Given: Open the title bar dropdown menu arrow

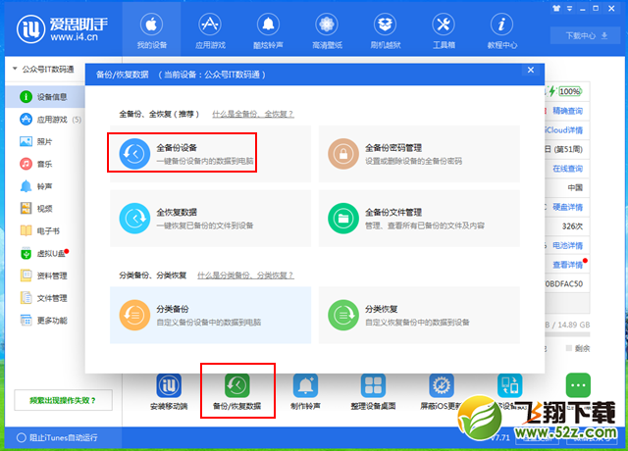Looking at the screenshot, I should [569, 8].
